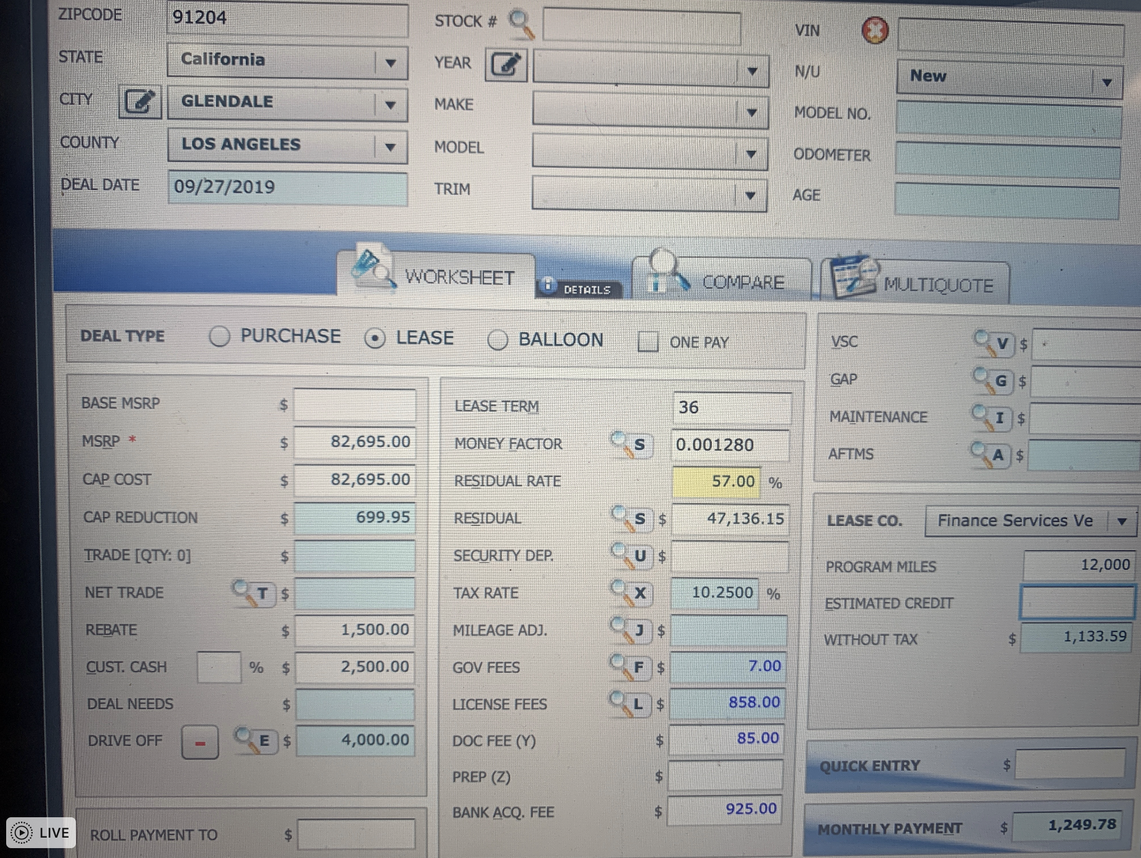Click the red VIN clear icon

coord(875,30)
